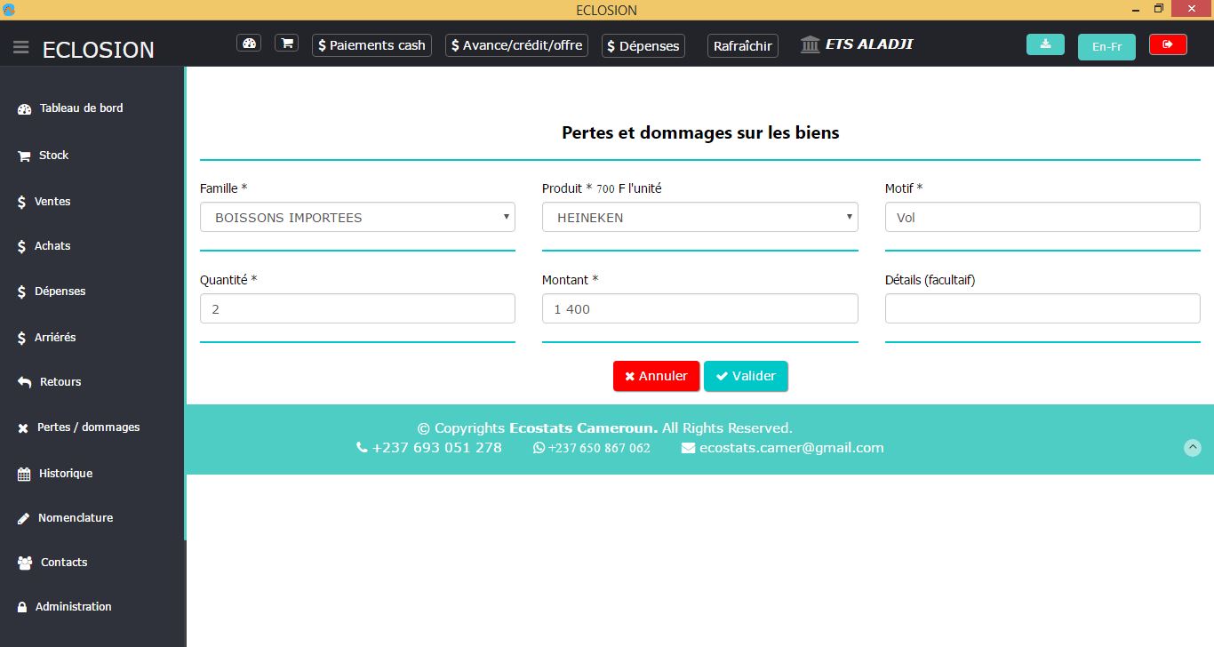Open the dashboard gauge icon in top bar
1214x647 pixels.
249,44
